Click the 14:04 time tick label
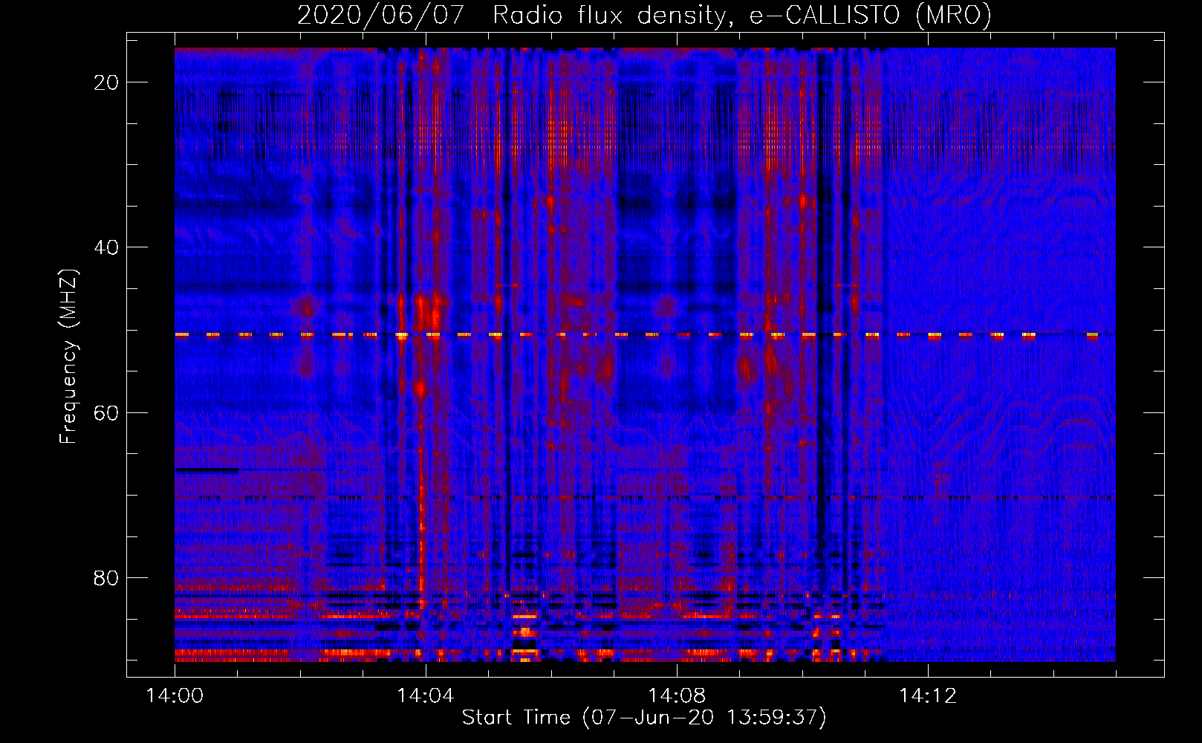 [426, 696]
